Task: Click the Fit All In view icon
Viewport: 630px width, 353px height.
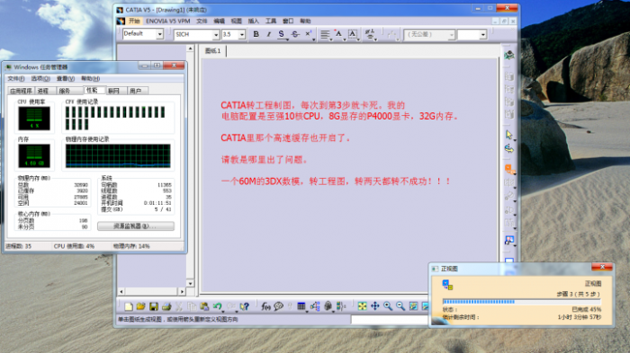Action: point(362,306)
